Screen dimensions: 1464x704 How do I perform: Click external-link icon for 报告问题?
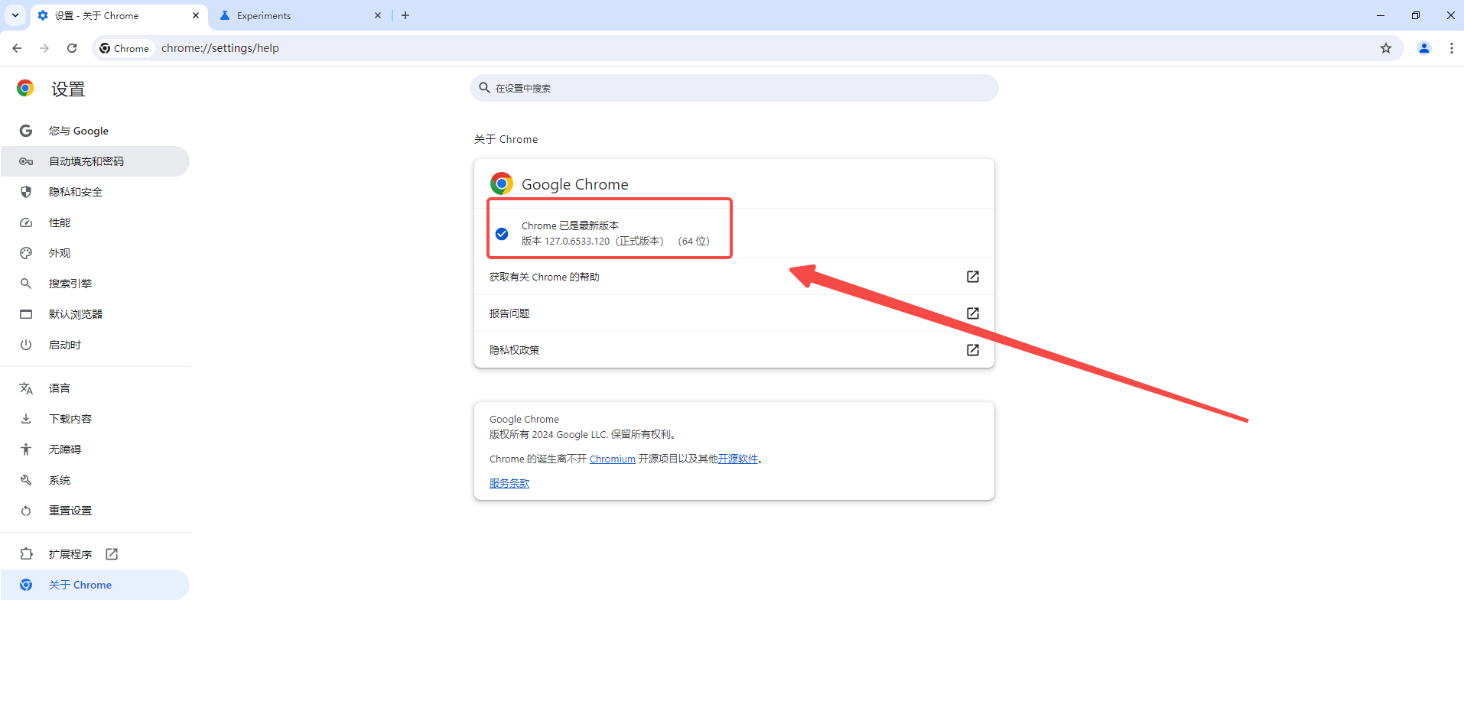pyautogui.click(x=973, y=313)
